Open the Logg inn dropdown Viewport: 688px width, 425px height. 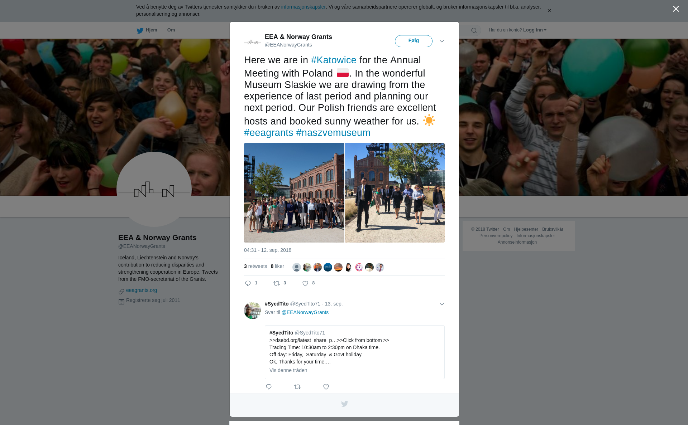click(535, 30)
